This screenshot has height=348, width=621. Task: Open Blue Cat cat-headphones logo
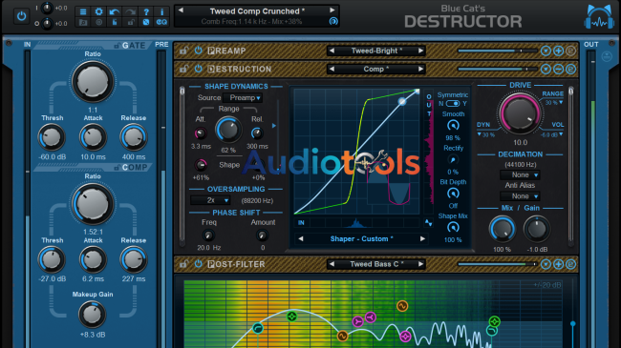[599, 17]
